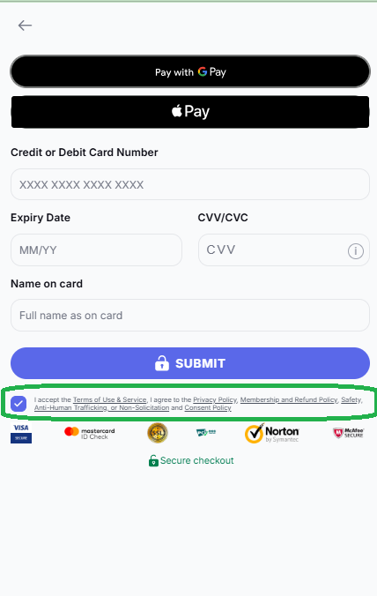Focus the MM/YY expiry date field
Image resolution: width=377 pixels, height=596 pixels.
tap(96, 250)
